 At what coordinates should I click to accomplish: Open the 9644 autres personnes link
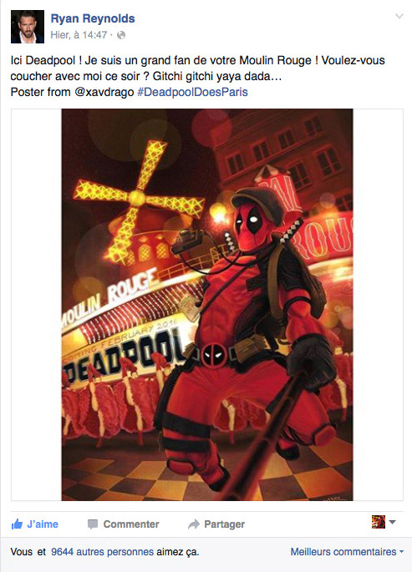[x=102, y=552]
